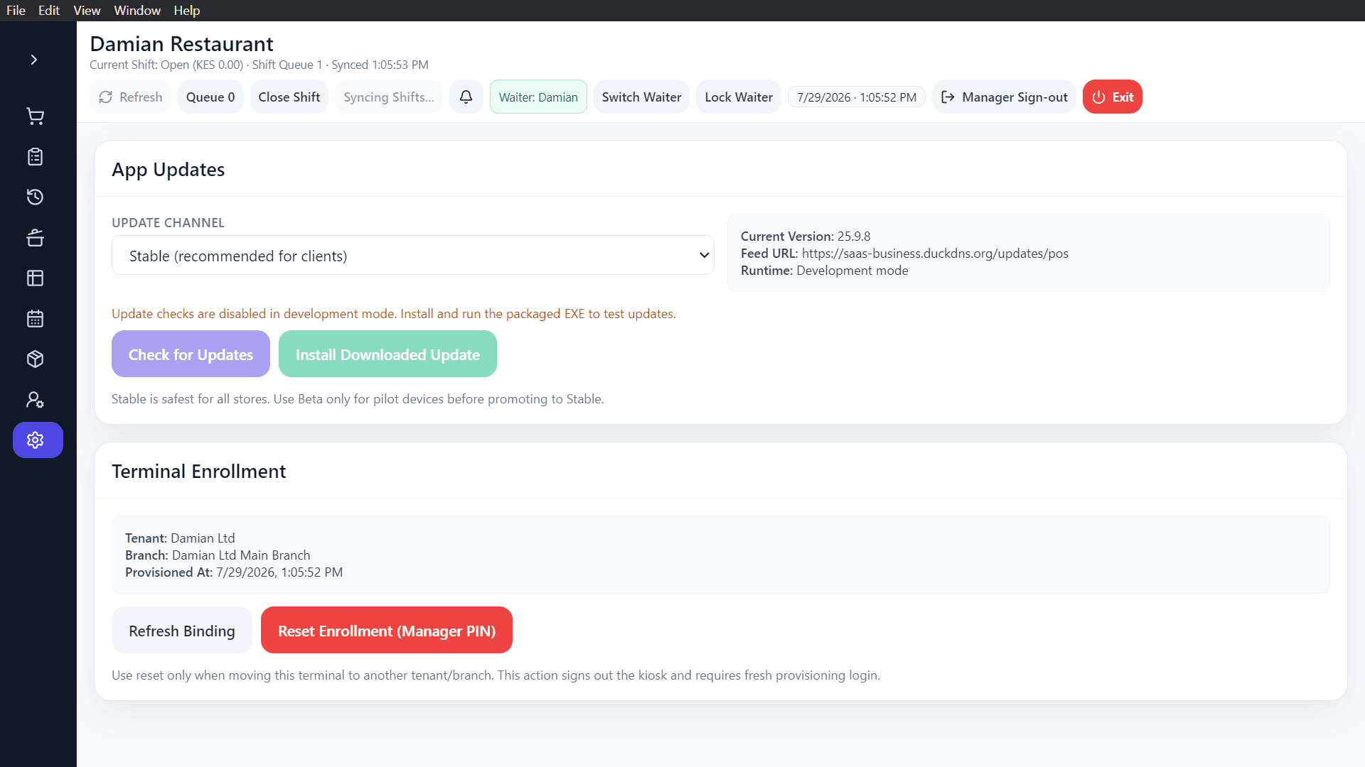Click the Branch: Damian Ltd Main Branch line
This screenshot has height=767, width=1365.
[x=218, y=555]
